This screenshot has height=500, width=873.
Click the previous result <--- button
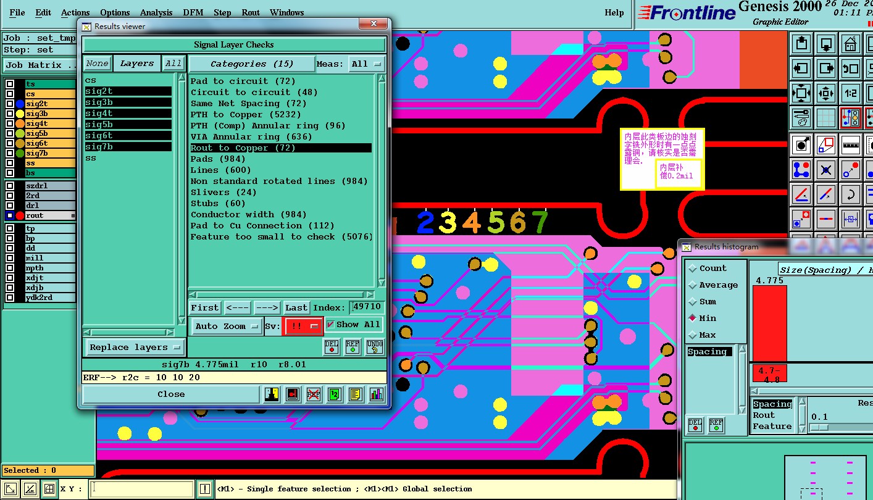237,307
